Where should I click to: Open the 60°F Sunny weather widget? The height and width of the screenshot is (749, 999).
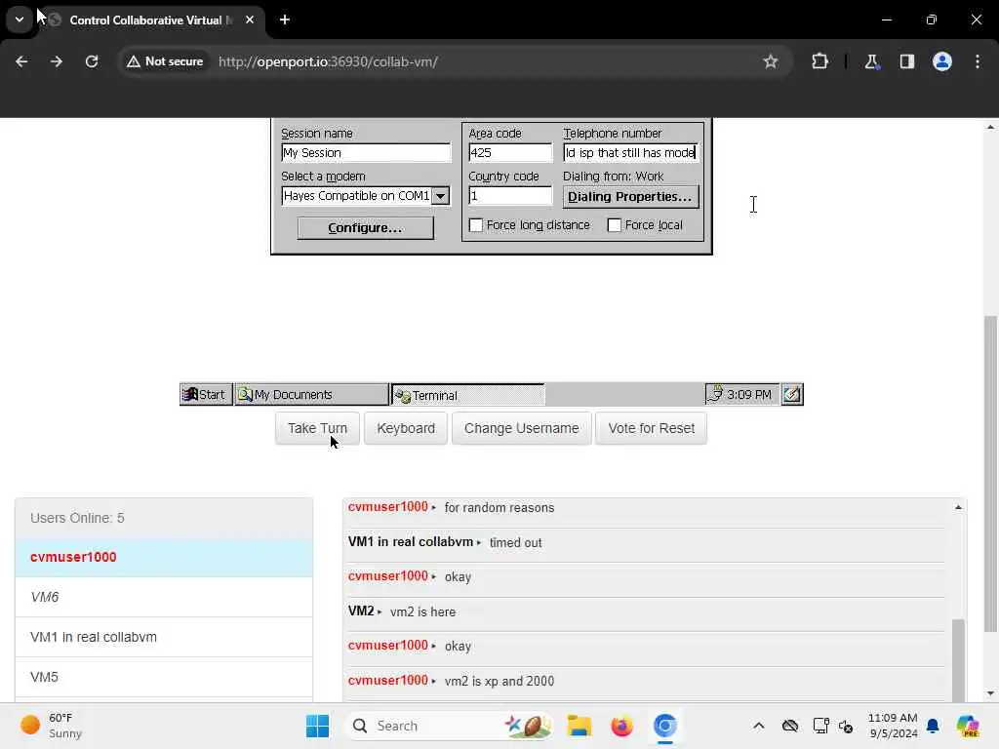pos(51,726)
